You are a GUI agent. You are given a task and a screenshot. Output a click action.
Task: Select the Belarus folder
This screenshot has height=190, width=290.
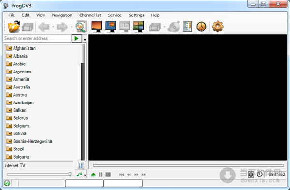[17, 118]
